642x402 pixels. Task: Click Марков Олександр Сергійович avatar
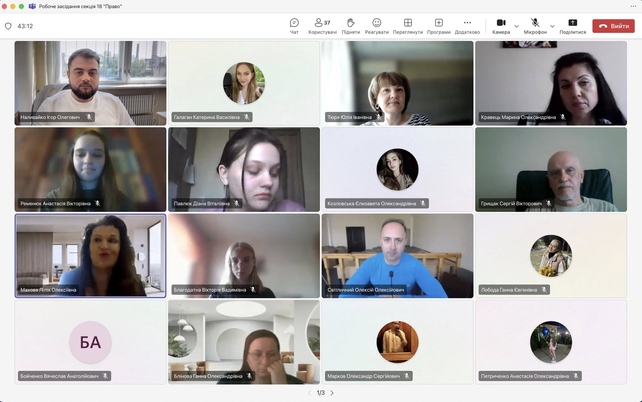pyautogui.click(x=397, y=342)
